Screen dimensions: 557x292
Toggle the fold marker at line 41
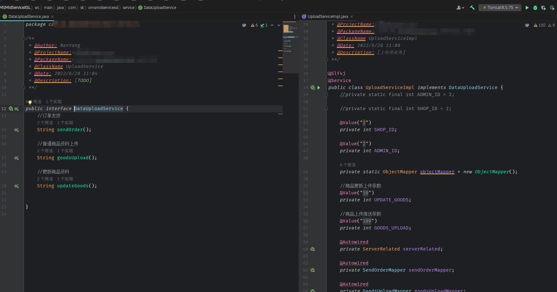point(326,109)
